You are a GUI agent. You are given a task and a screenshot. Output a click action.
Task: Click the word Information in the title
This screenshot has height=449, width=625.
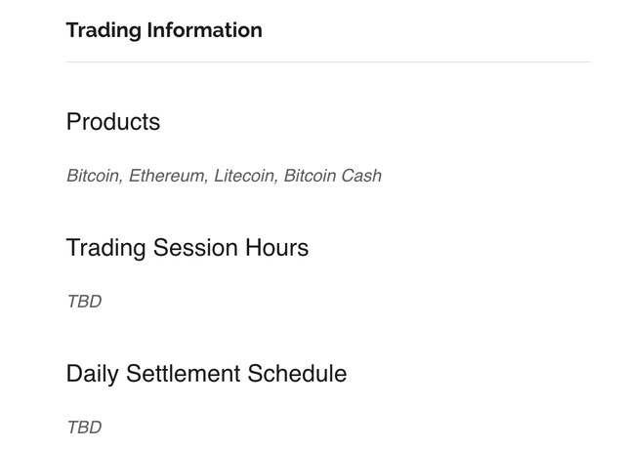tap(204, 30)
